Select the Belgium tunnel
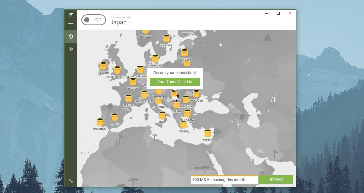The height and width of the screenshot is (193, 364). [133, 82]
